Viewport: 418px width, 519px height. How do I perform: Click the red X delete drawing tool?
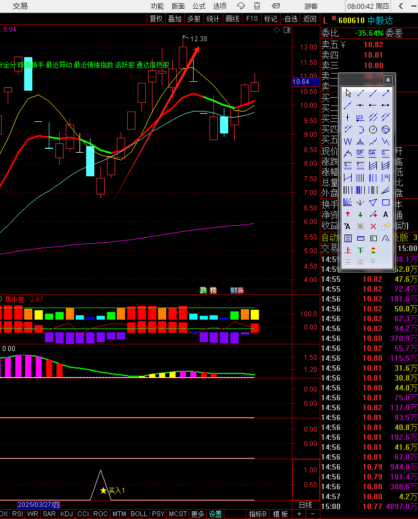tap(373, 226)
